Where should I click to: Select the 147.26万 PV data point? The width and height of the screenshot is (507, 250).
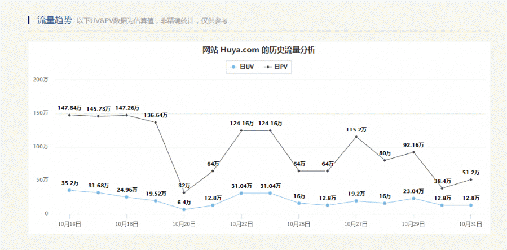click(127, 115)
